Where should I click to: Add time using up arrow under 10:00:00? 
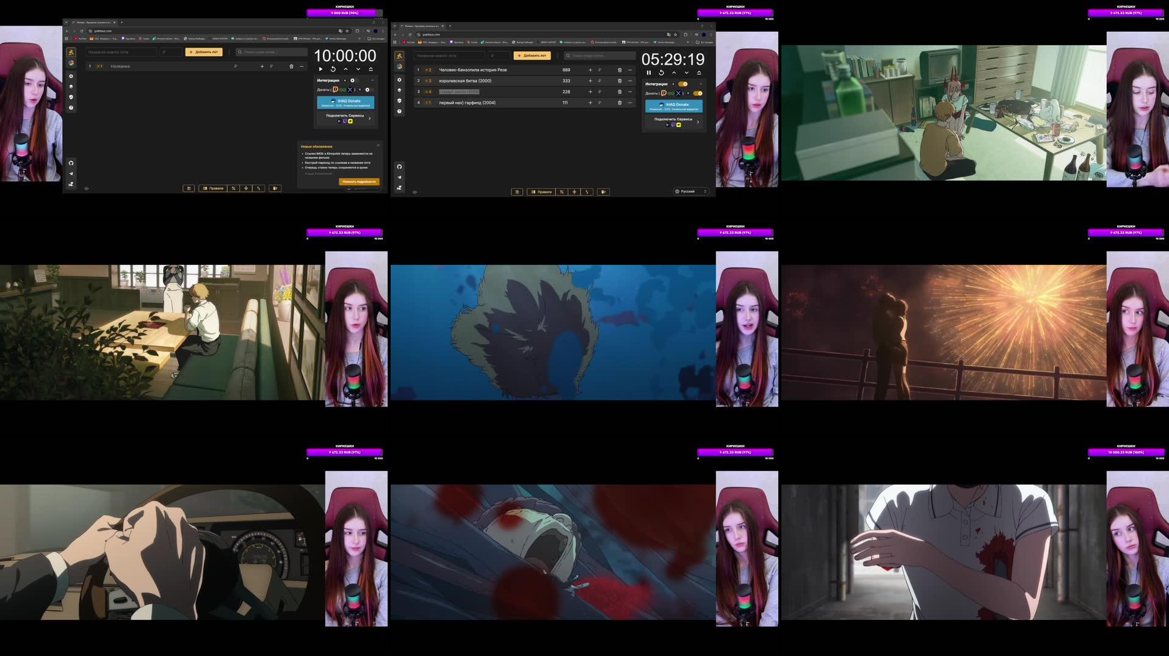click(346, 69)
